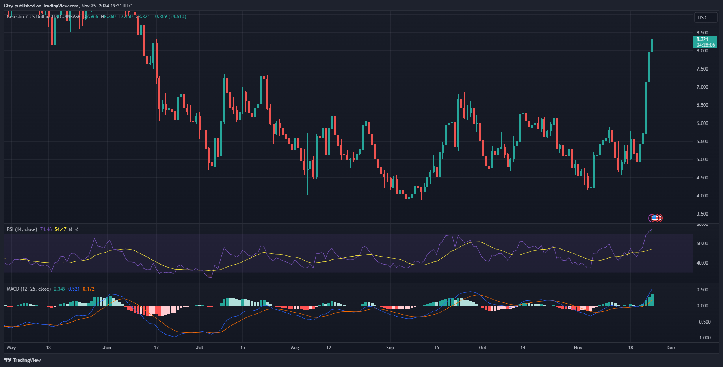Screen dimensions: 723x367
Task: Click the Jul label on time axis
Action: pyautogui.click(x=199, y=348)
